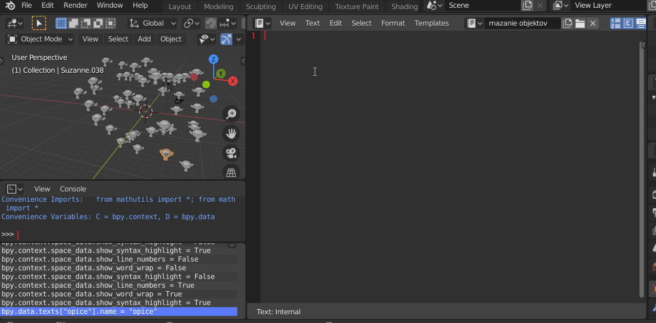Open the Render menu

pos(75,5)
